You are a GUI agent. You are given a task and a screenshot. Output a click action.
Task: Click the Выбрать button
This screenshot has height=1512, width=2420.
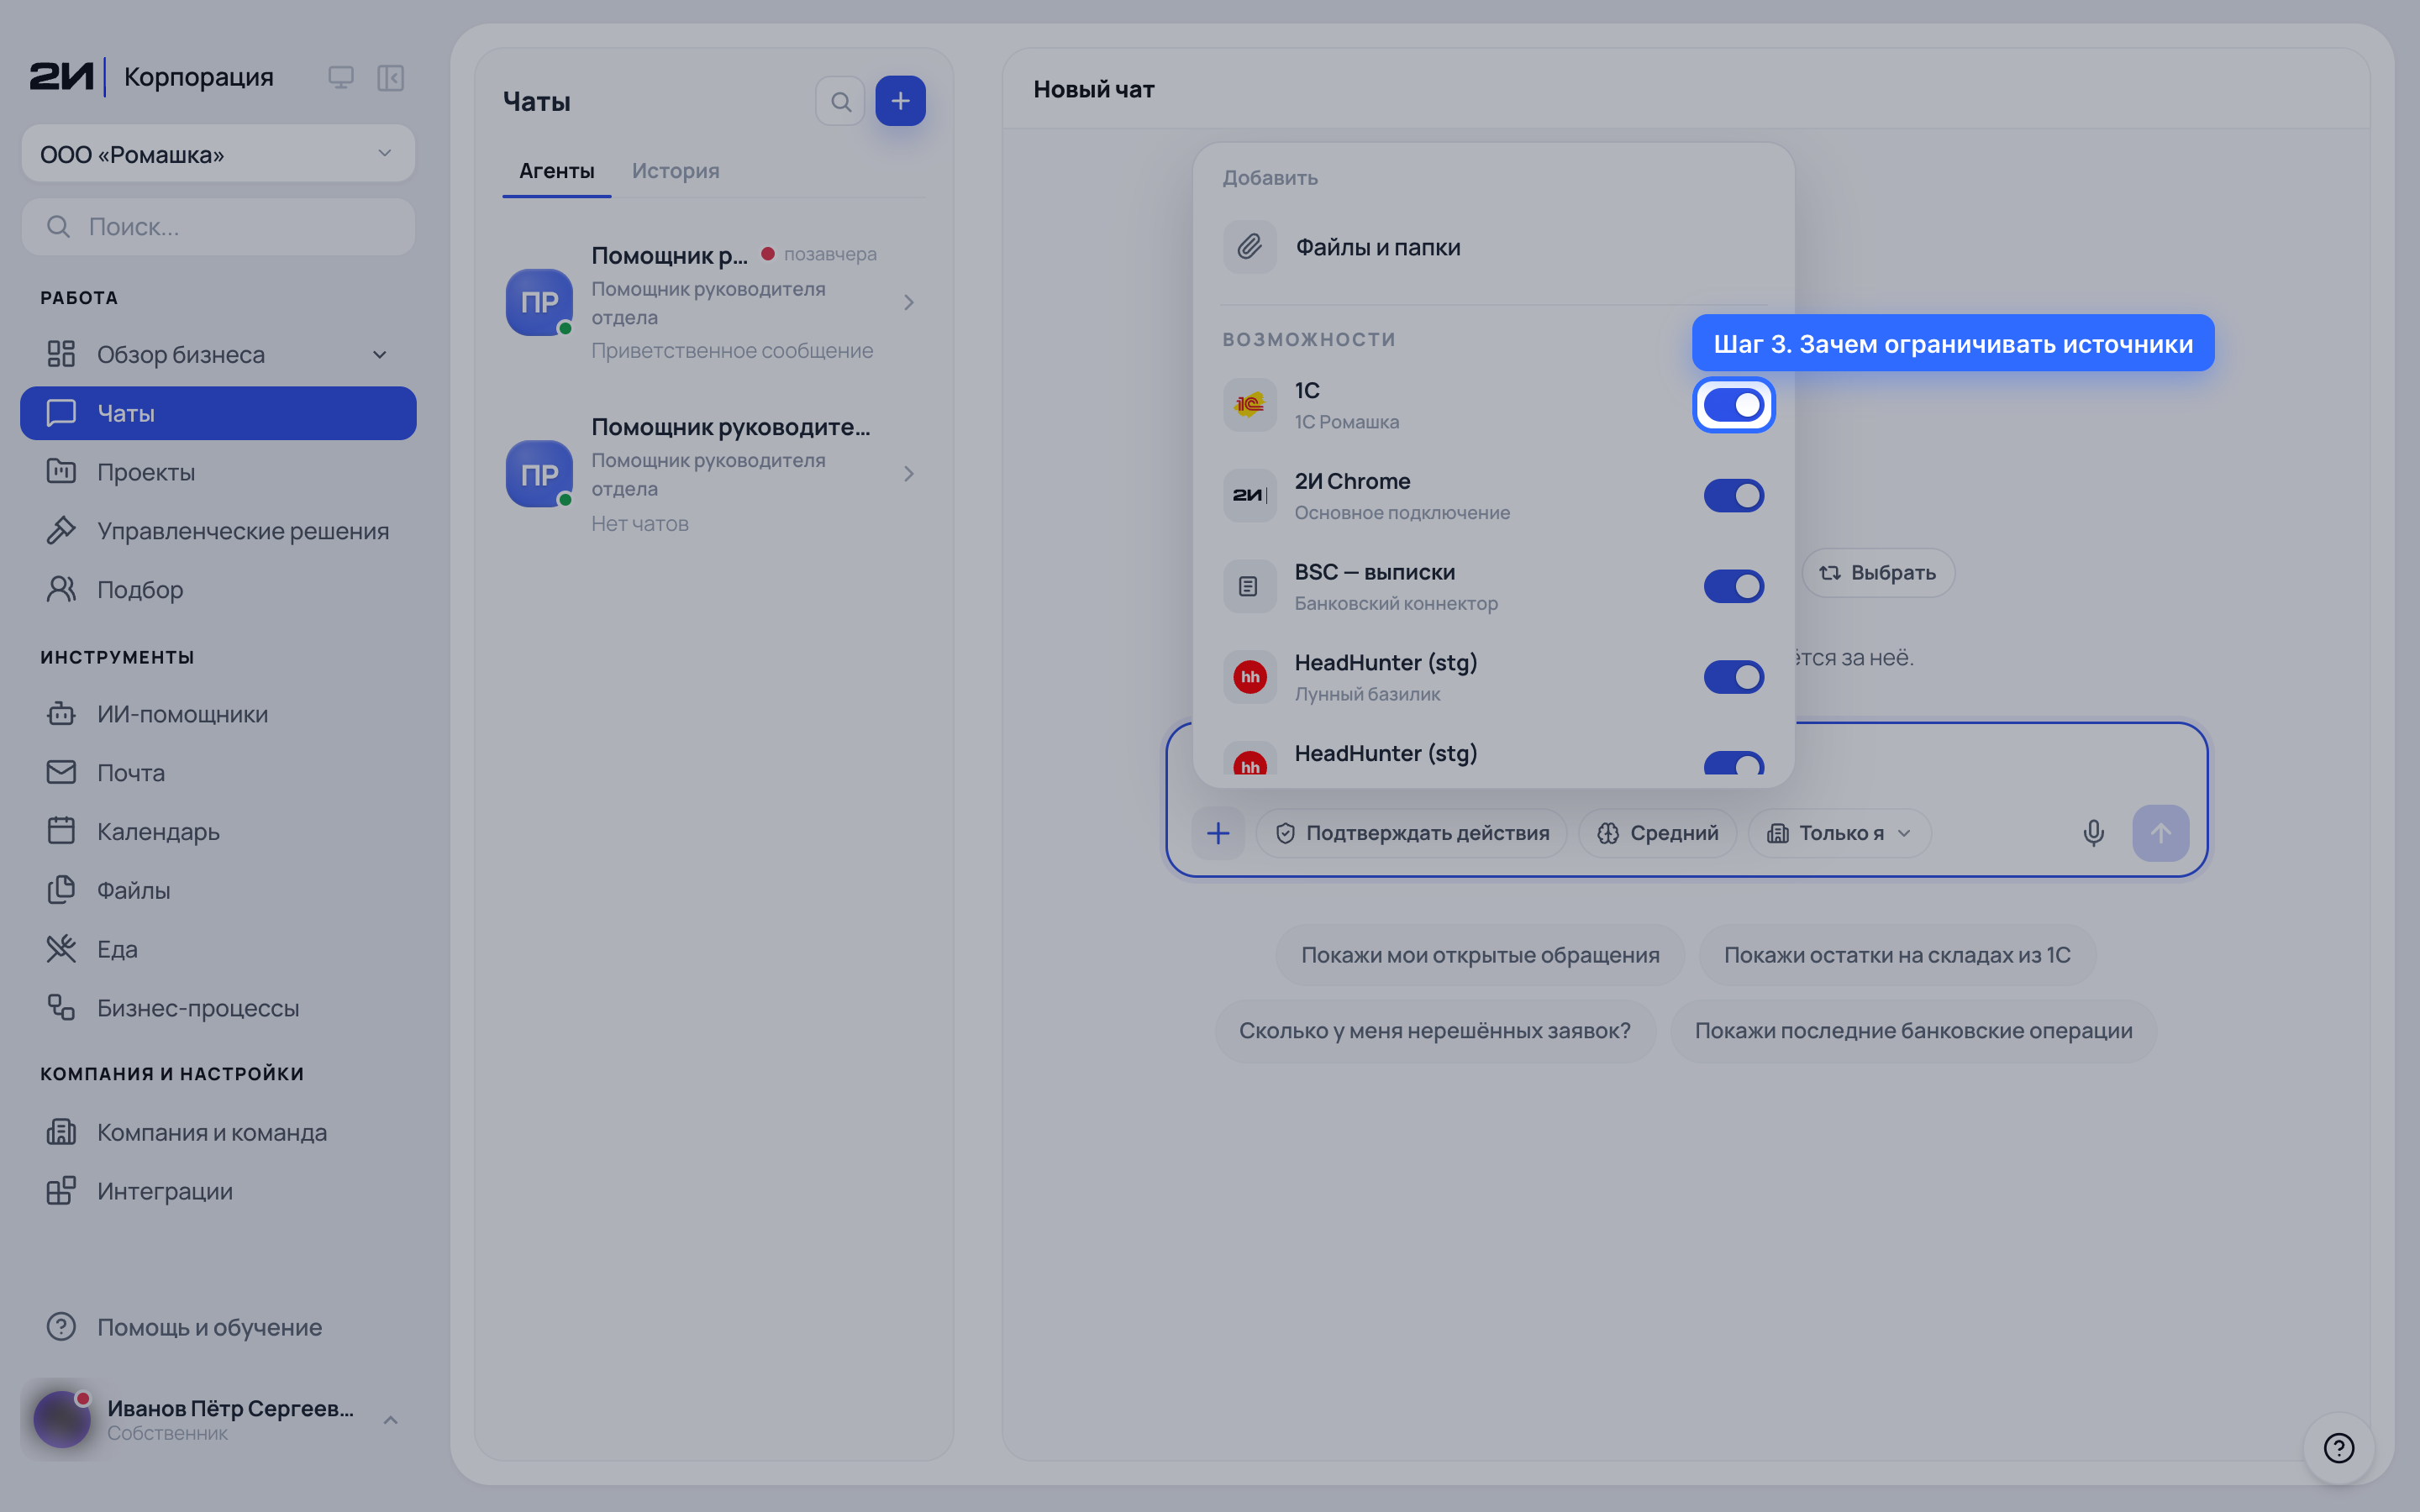click(1878, 573)
